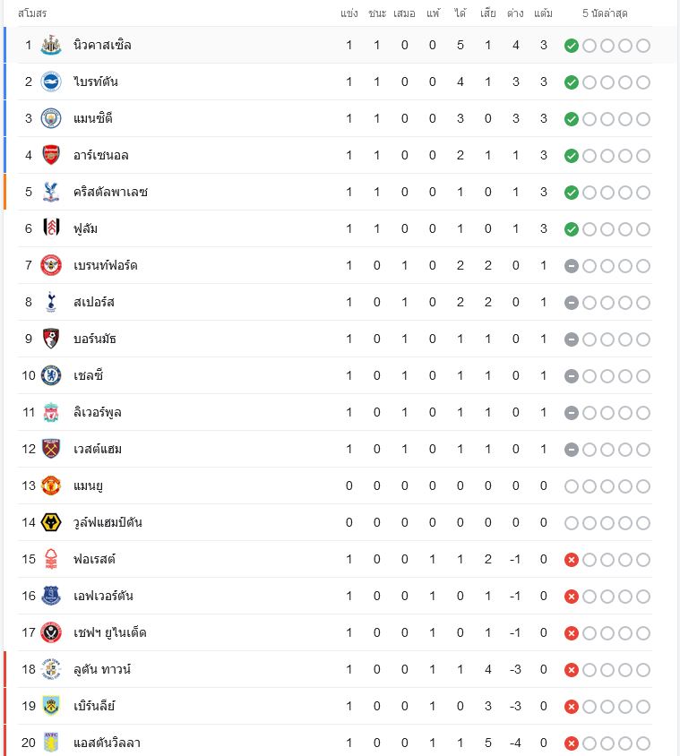Image resolution: width=680 pixels, height=756 pixels.
Task: Click the Manchester United crest
Action: [x=51, y=485]
